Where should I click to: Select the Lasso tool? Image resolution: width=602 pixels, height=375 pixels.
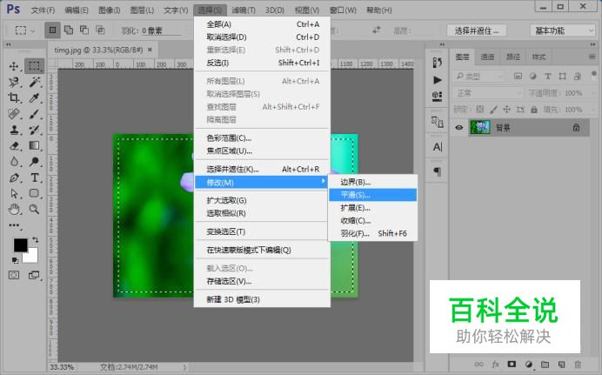click(14, 82)
